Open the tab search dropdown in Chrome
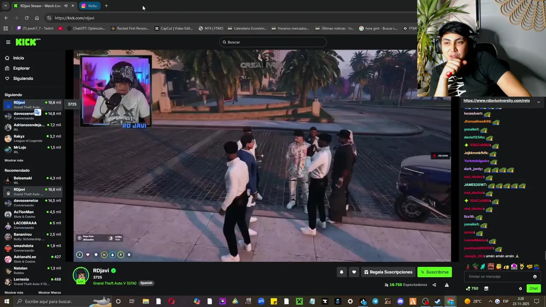The height and width of the screenshot is (307, 546). point(5,6)
